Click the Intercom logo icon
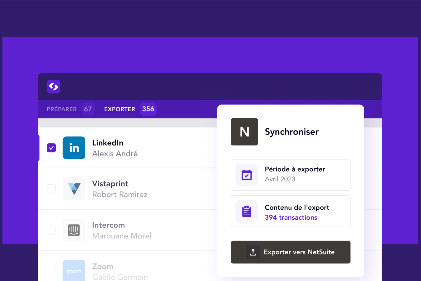421x281 pixels. (74, 230)
